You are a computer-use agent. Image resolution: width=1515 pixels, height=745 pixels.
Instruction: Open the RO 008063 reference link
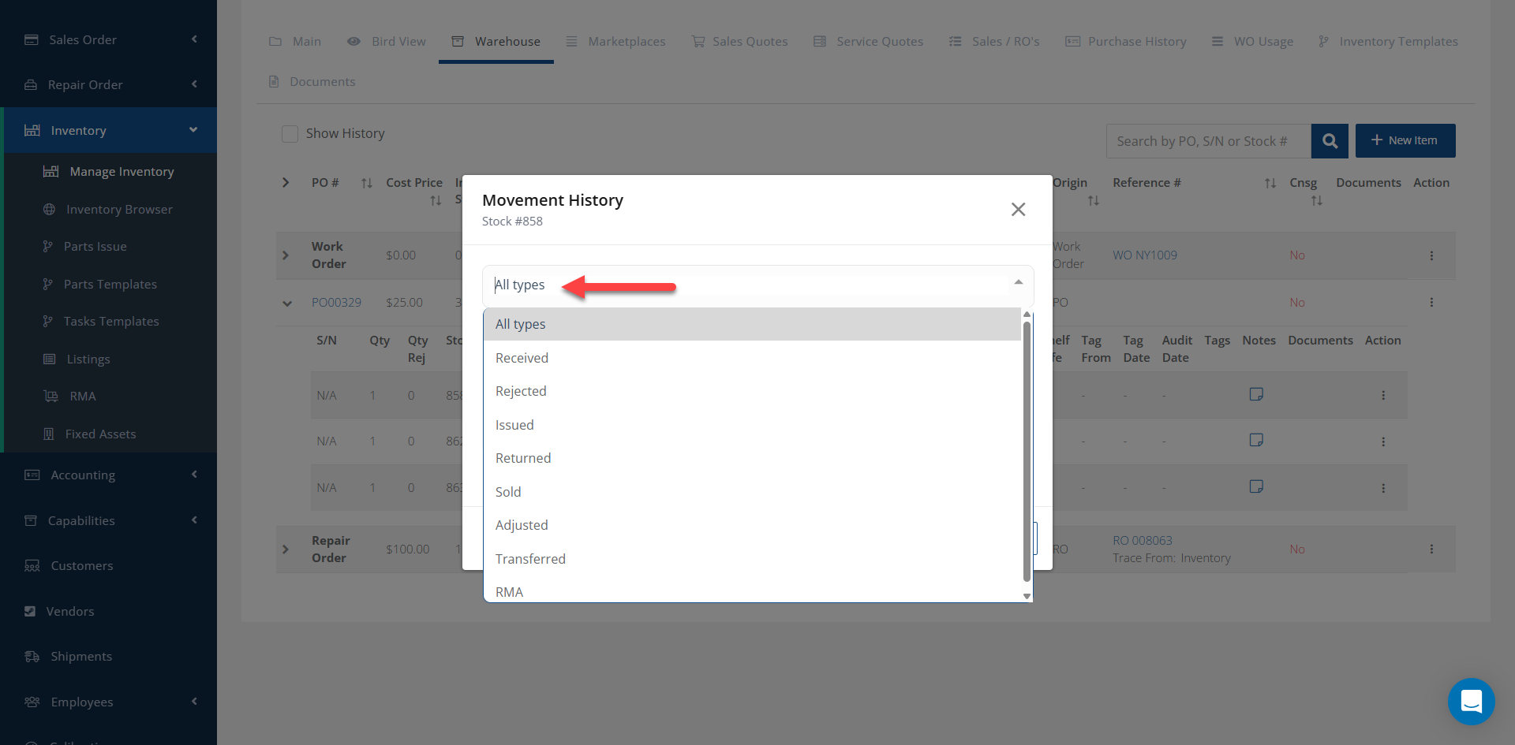pos(1142,540)
